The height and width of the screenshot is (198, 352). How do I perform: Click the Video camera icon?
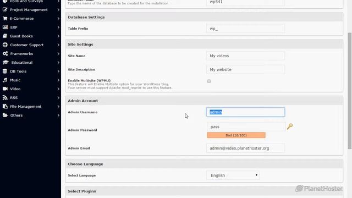(5, 89)
